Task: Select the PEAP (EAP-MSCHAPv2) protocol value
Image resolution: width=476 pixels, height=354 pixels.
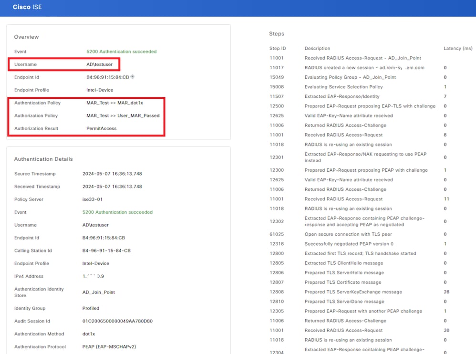Action: [x=109, y=347]
